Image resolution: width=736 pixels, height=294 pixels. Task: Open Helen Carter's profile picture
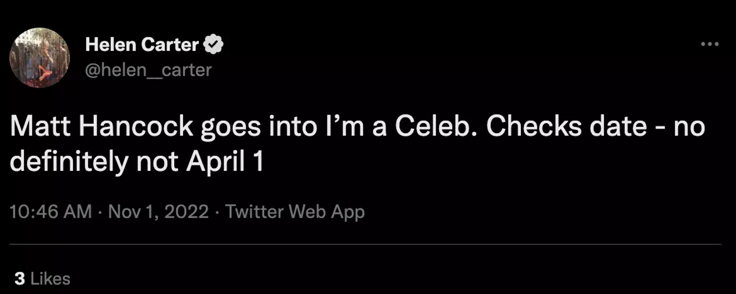pyautogui.click(x=40, y=58)
